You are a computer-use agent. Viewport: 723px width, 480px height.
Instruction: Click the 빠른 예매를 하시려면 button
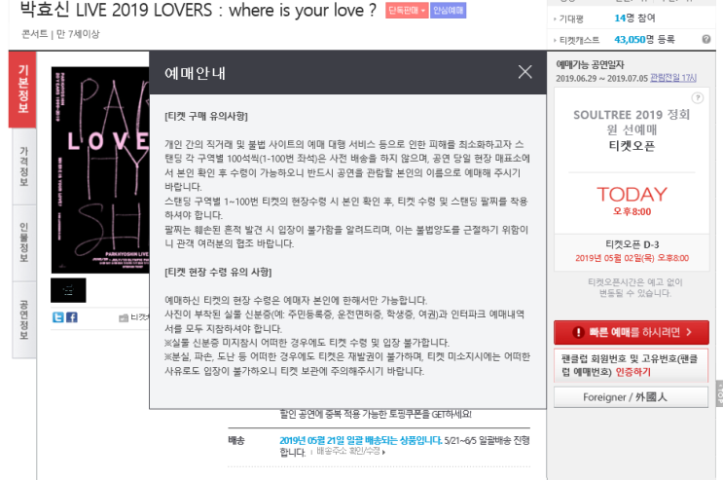coord(632,332)
